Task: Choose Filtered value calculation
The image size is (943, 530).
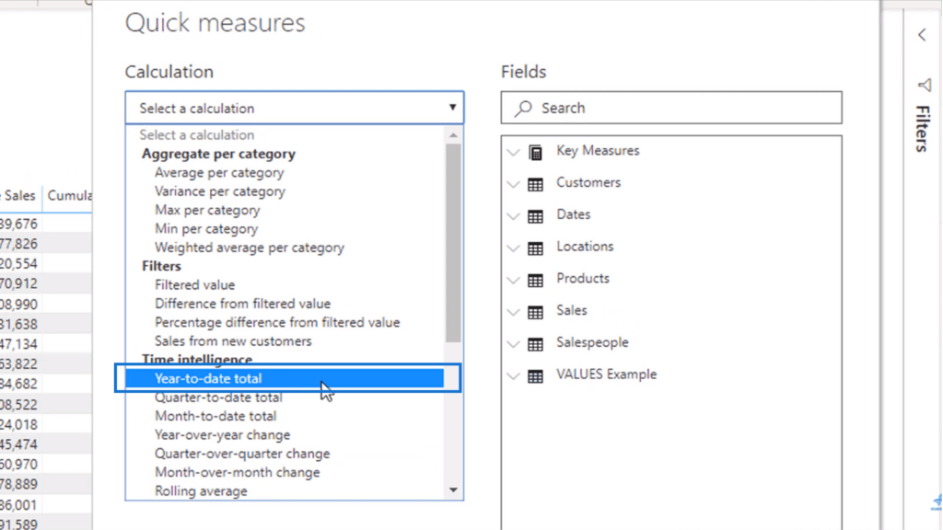Action: pyautogui.click(x=194, y=285)
